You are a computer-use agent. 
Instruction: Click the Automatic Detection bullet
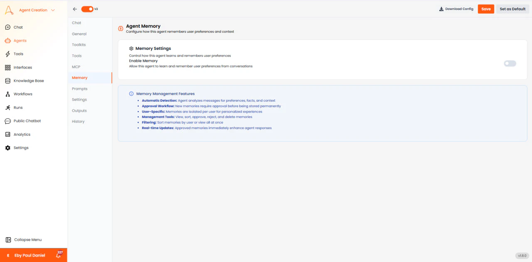click(208, 100)
